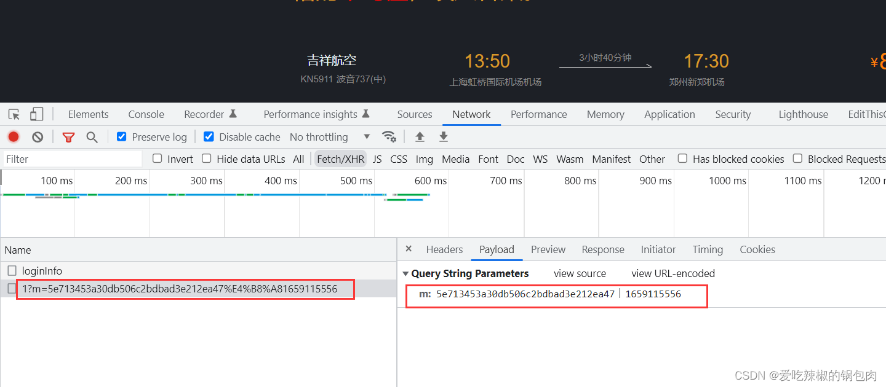
Task: Open the Lighthouse tab
Action: coord(804,114)
